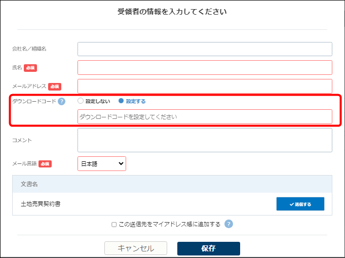The image size is (345, 258).
Task: Open help icon next to マイアドレス帳 checkbox
Action: [228, 224]
